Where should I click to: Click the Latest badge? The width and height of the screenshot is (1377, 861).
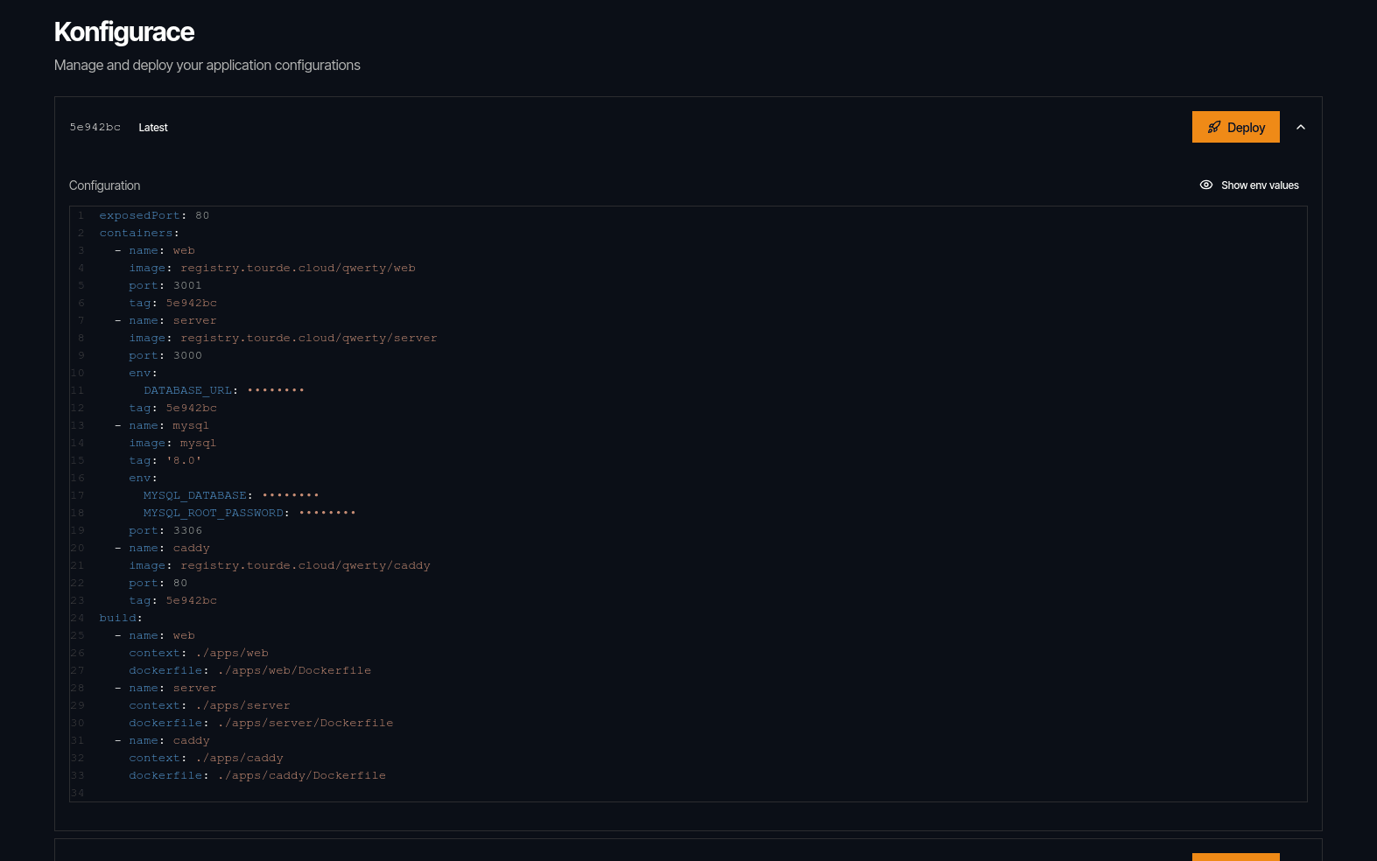[153, 128]
